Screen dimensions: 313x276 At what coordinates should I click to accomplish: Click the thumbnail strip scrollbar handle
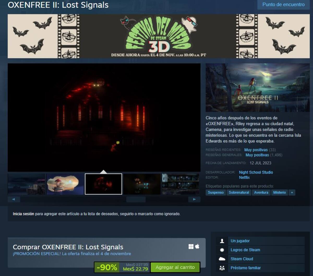[x=136, y=199]
